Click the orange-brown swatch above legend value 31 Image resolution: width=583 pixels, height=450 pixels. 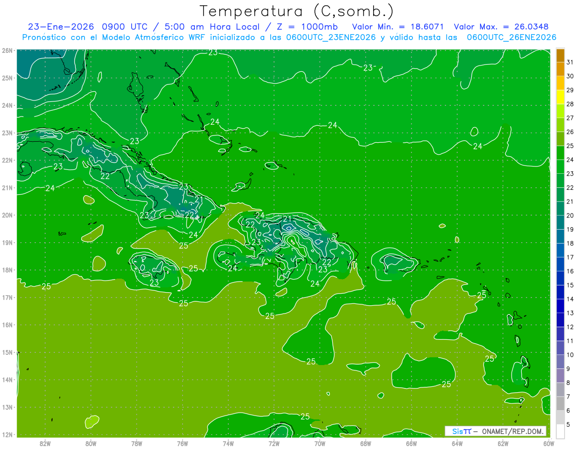pos(560,55)
